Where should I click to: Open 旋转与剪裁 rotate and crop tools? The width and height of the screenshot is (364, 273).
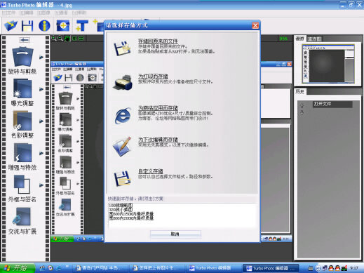[22, 60]
